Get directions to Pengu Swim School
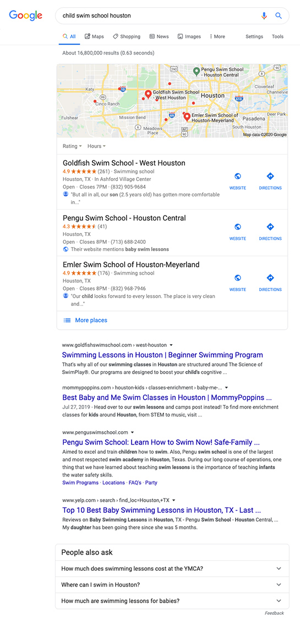The image size is (300, 622). [x=270, y=227]
